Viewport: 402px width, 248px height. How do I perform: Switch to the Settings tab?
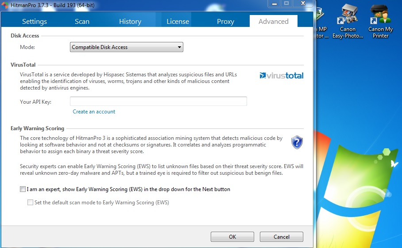35,22
